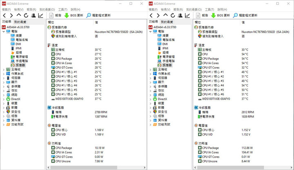The height and width of the screenshot is (170, 294).
Task: Expand the 存放 node in the left window
Action: (x=4, y=91)
